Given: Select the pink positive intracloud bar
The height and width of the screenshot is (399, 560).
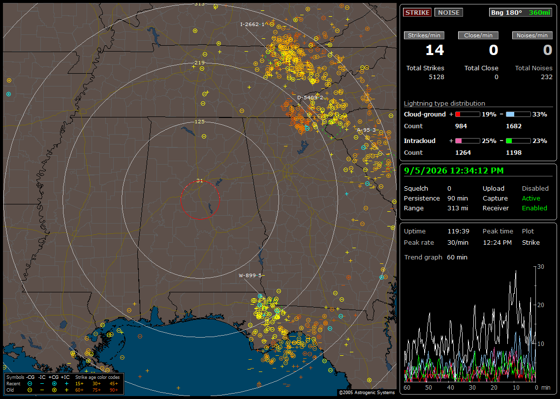Looking at the screenshot, I should point(467,141).
